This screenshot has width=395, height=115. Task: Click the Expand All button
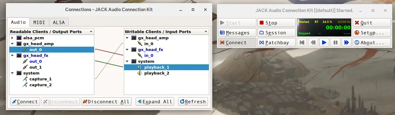pos(155,102)
